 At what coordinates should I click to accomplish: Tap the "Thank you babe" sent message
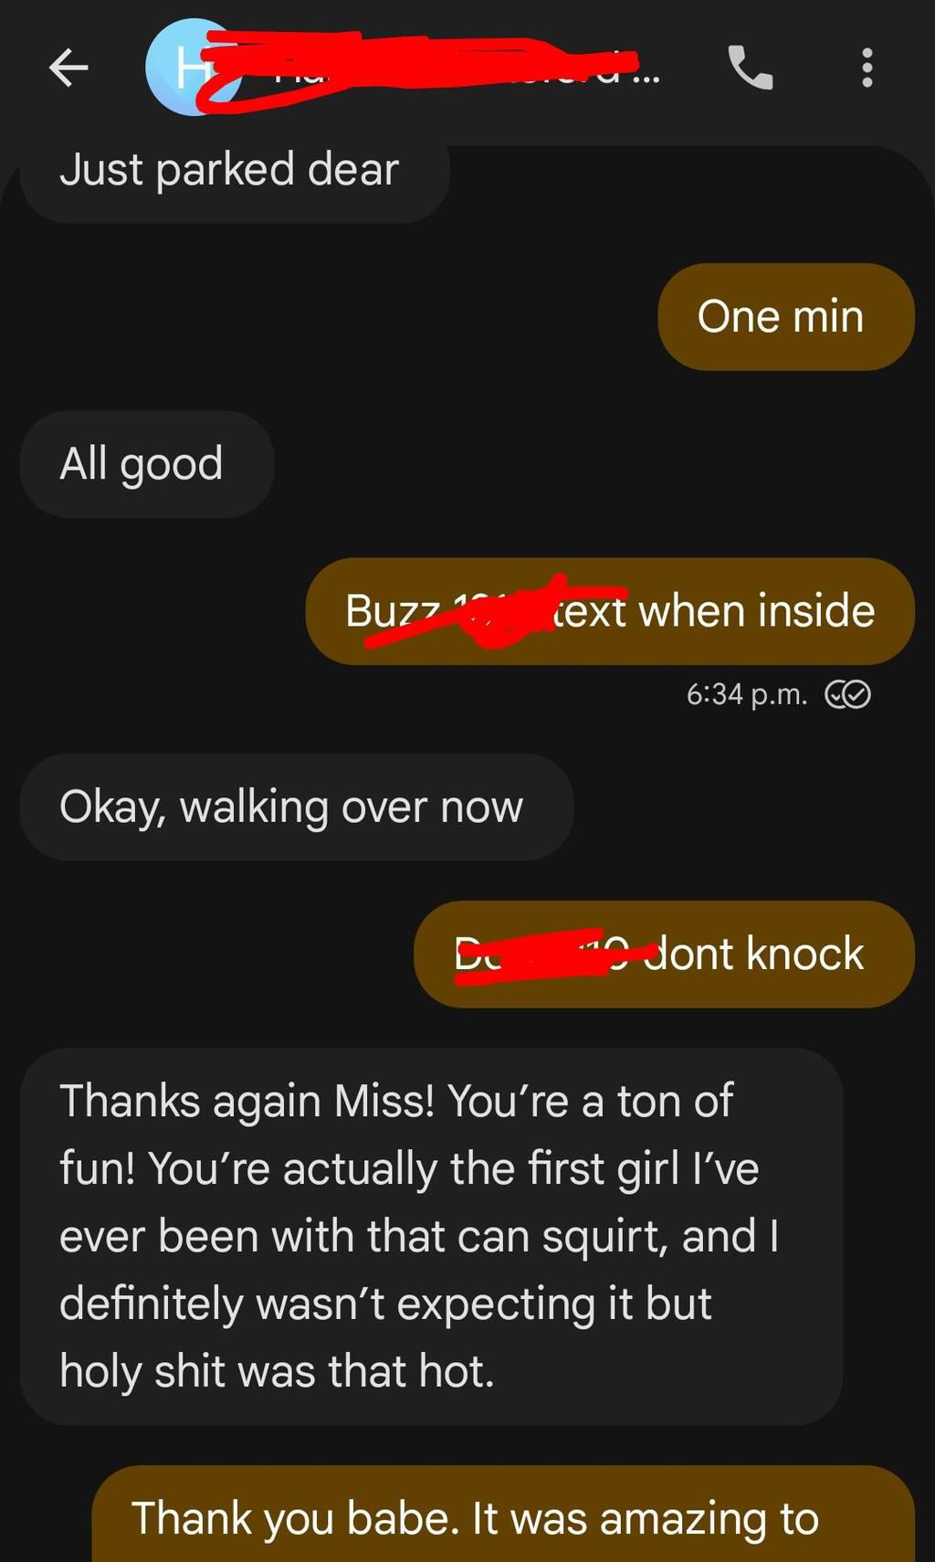tap(503, 1515)
